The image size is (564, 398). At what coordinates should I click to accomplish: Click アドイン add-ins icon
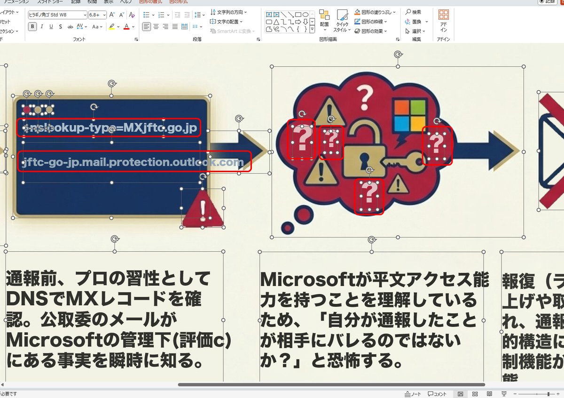coord(444,20)
